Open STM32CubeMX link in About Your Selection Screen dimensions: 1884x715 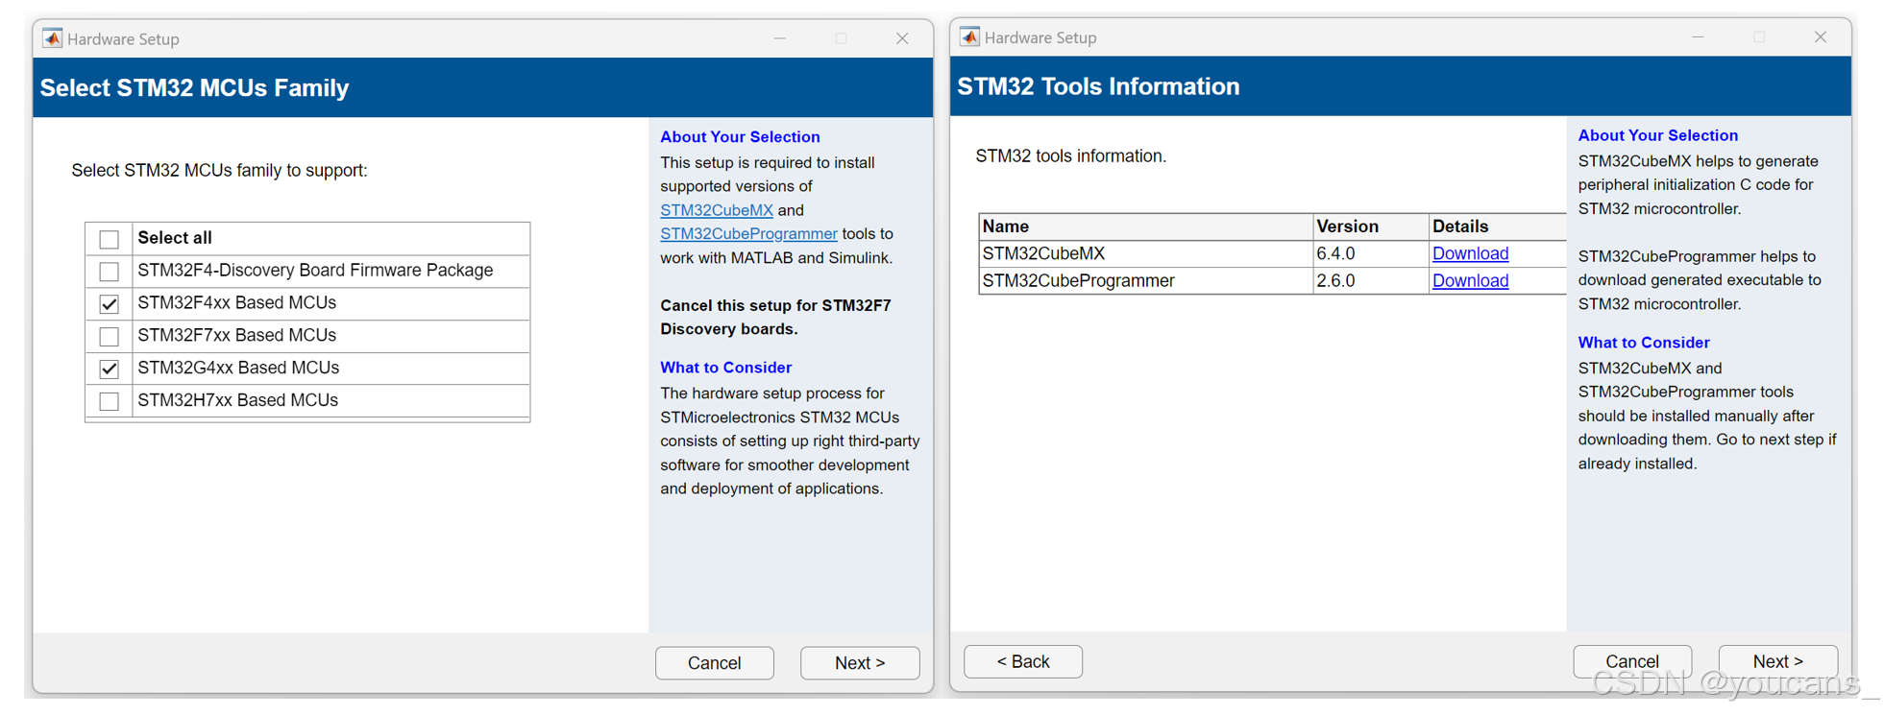[x=717, y=210]
